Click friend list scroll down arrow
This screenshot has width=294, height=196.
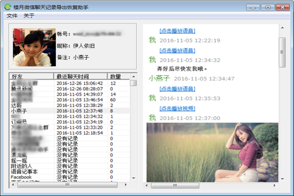pos(133,178)
